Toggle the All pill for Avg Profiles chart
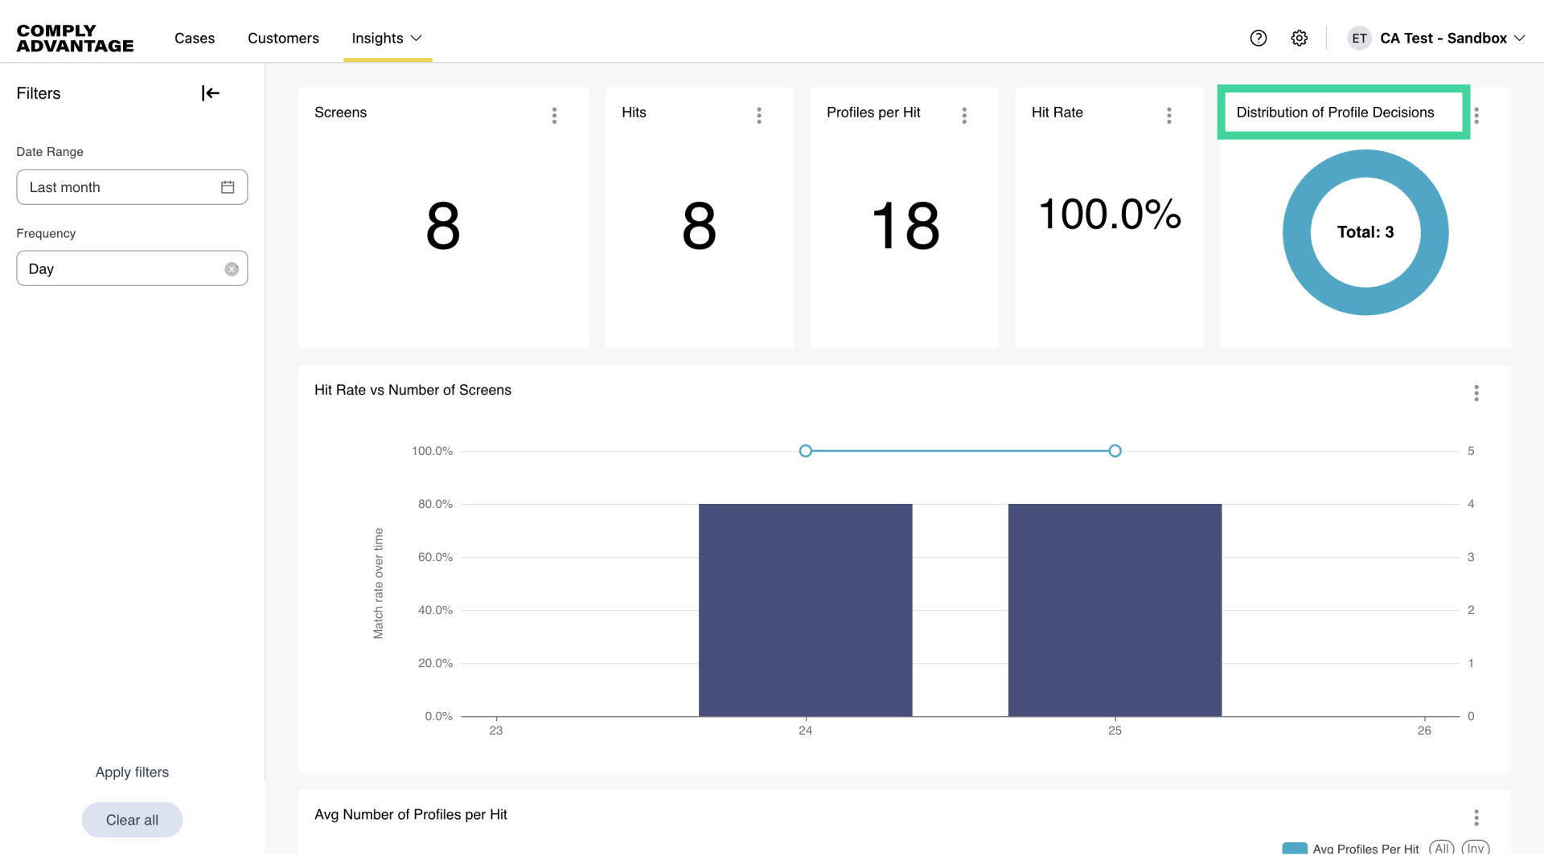Screen dimensions: 1544x868 1442,848
